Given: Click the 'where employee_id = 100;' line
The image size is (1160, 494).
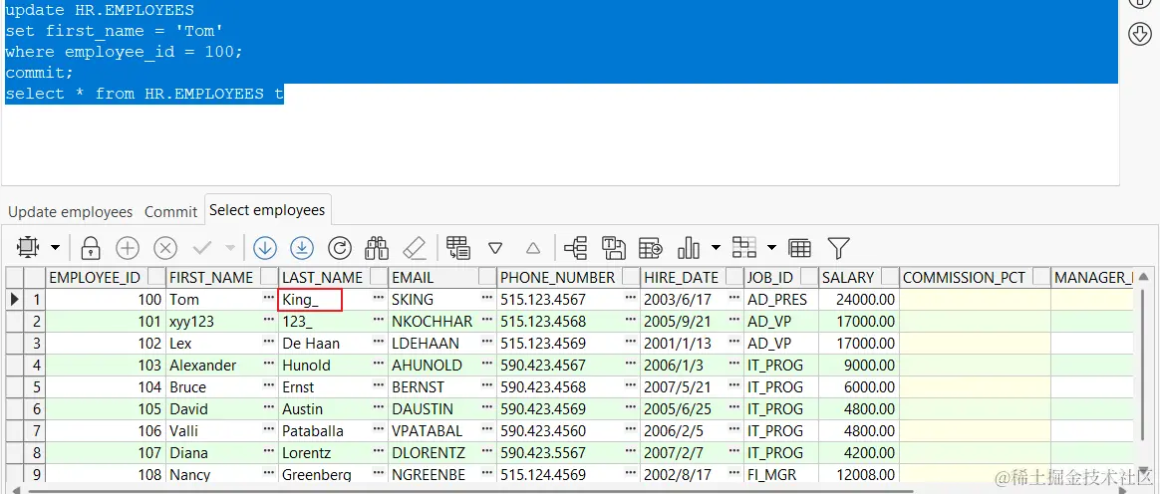Looking at the screenshot, I should tap(124, 52).
